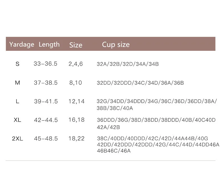
Task: Select the XL yardage row label
Action: coord(17,120)
